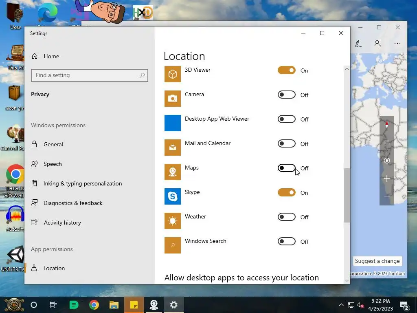Enable location for Mail and Calendar

(x=286, y=144)
